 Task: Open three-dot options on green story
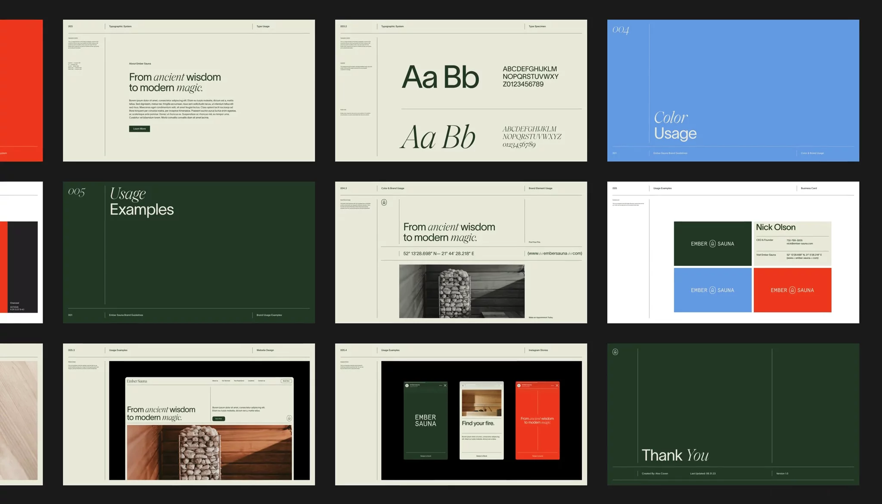pyautogui.click(x=440, y=386)
